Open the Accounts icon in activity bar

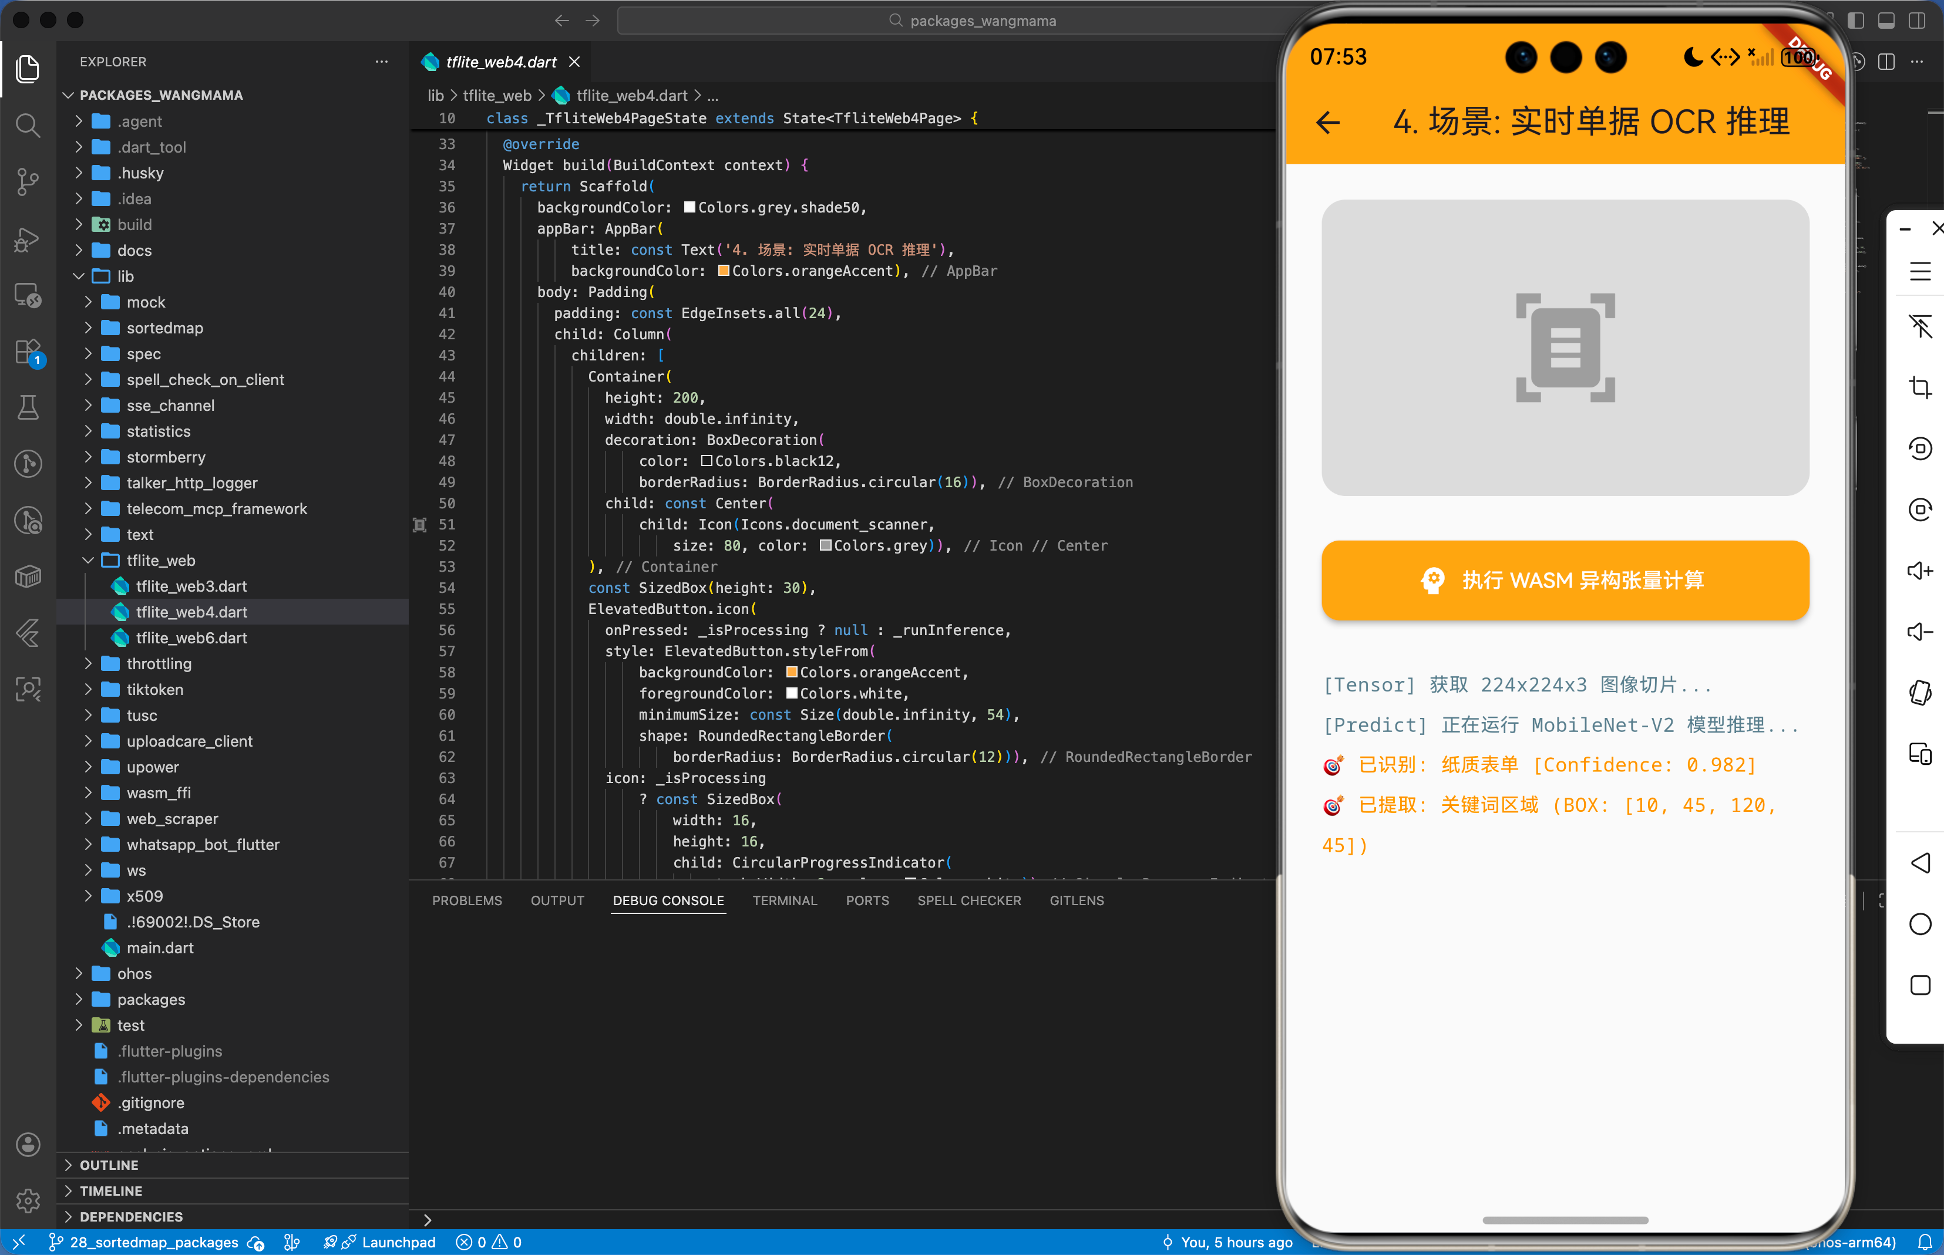point(28,1144)
